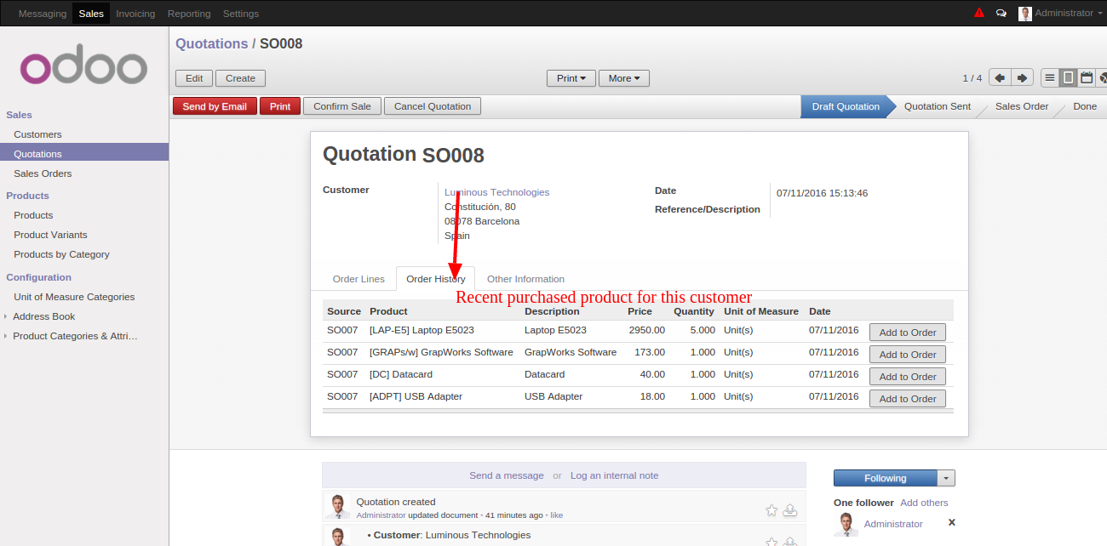Switch to calendar view icon
Viewport: 1107px width, 546px height.
[1087, 77]
